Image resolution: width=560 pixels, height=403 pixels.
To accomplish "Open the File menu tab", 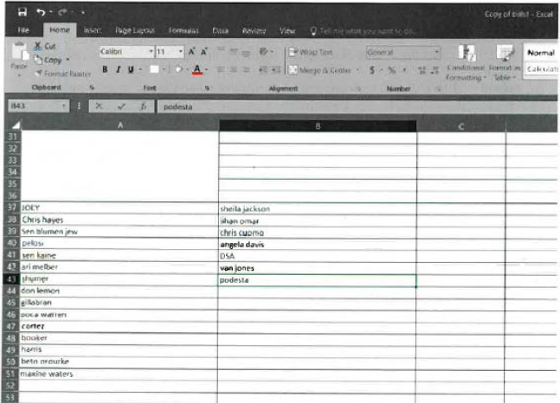I will 24,30.
